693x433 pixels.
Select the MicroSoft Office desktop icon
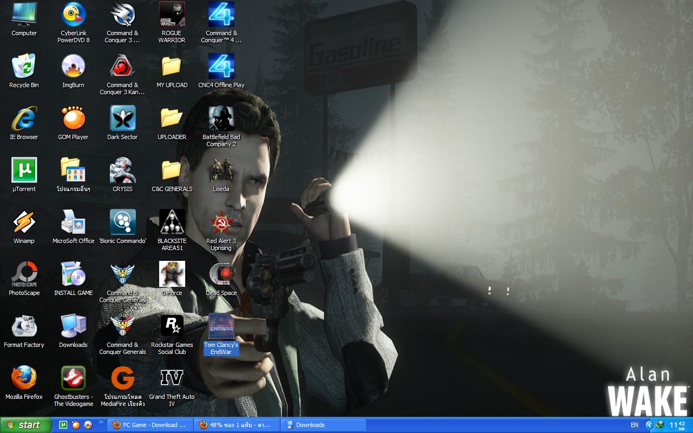[x=73, y=227]
